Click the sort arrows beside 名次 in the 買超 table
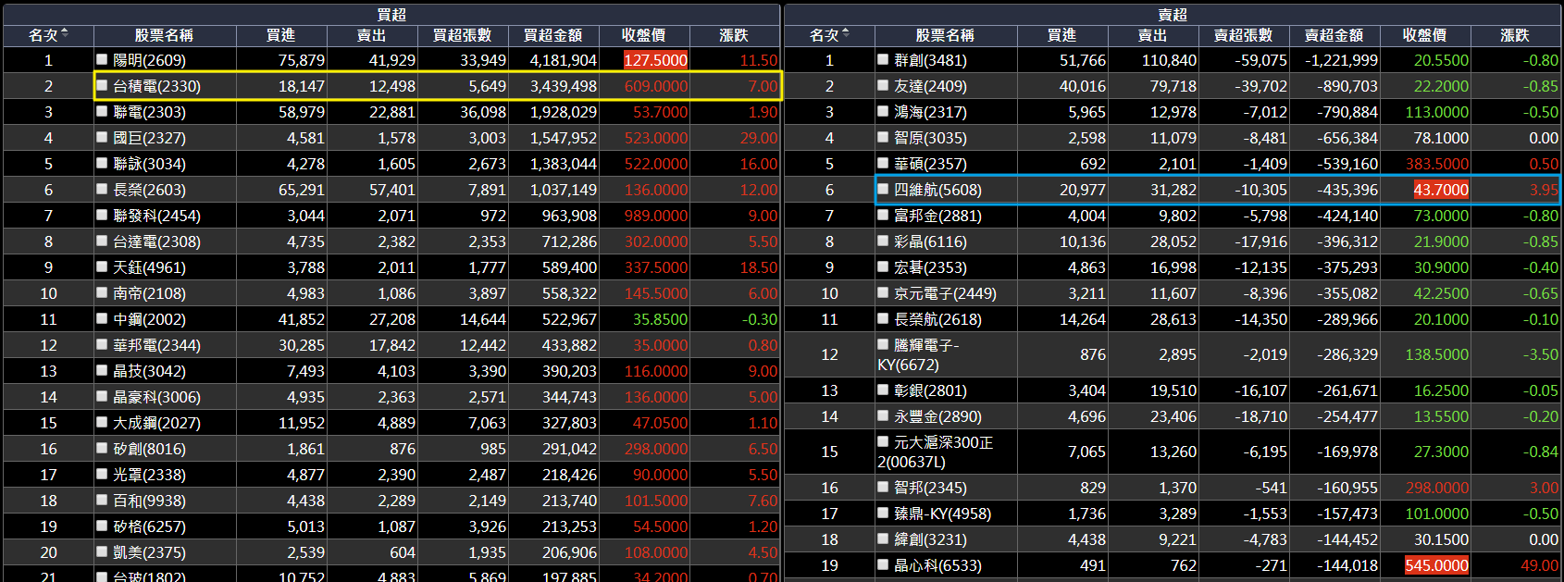This screenshot has height=582, width=1564. pos(65,34)
